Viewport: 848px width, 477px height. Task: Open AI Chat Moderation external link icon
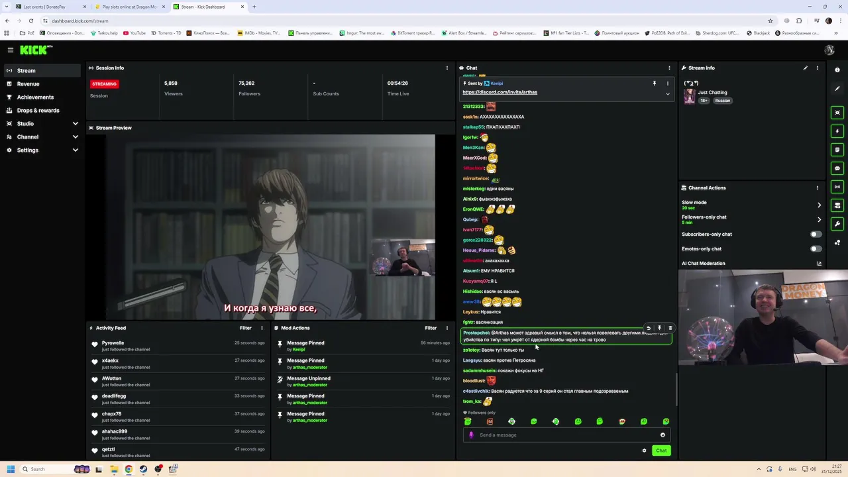coord(819,264)
